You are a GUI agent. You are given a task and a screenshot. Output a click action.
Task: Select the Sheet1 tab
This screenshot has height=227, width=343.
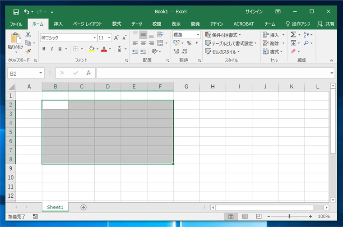[x=55, y=207]
